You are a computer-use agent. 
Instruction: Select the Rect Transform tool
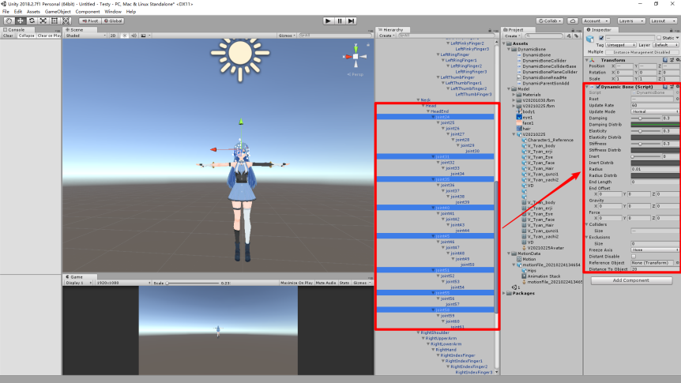[x=55, y=21]
